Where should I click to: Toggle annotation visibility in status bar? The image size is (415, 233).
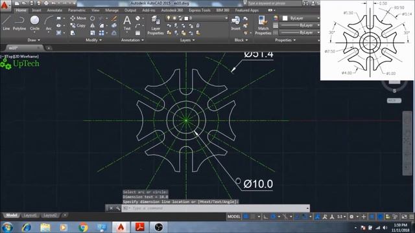(x=318, y=217)
